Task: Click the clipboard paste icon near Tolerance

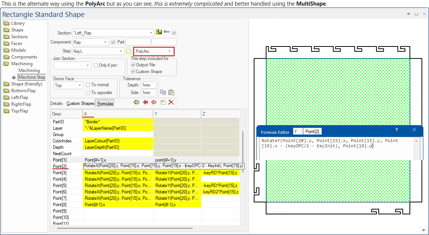Action: (x=171, y=92)
